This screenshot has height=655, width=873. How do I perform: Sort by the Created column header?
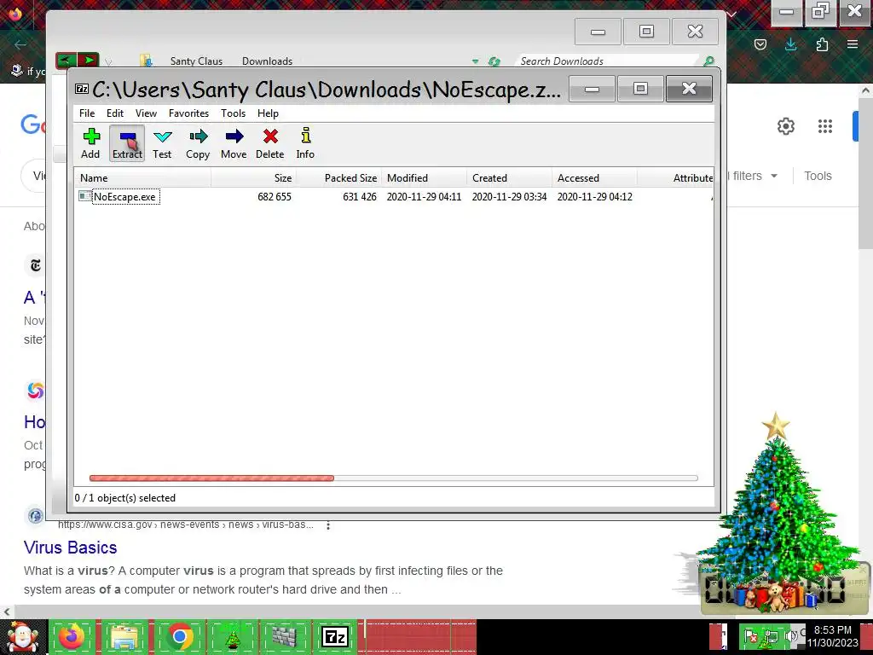510,178
